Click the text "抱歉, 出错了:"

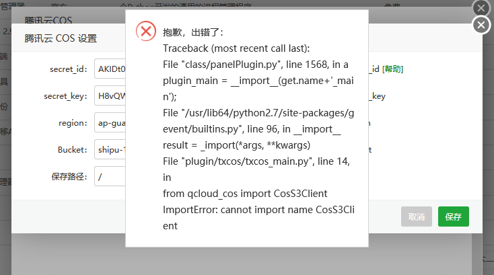coord(192,32)
